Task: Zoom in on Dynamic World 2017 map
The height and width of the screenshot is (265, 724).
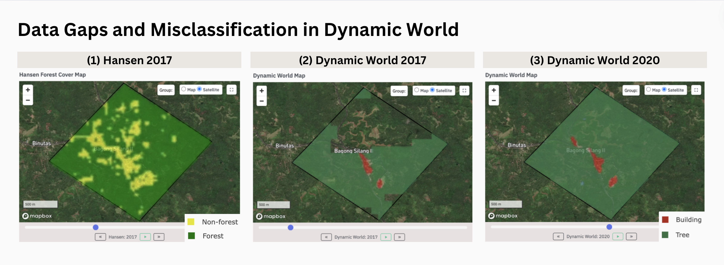Action: [x=262, y=91]
